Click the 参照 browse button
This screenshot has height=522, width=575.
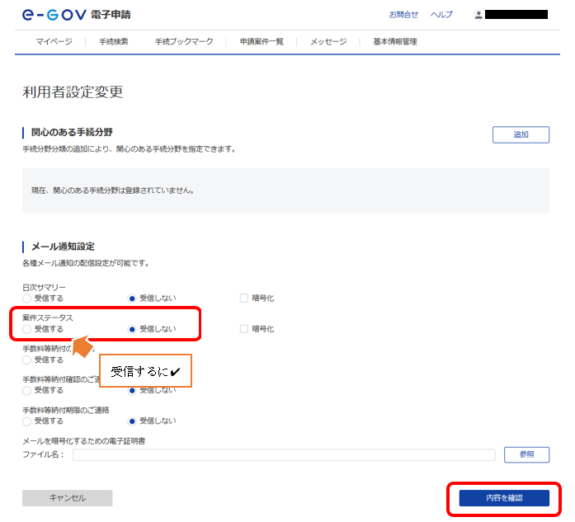[x=526, y=454]
